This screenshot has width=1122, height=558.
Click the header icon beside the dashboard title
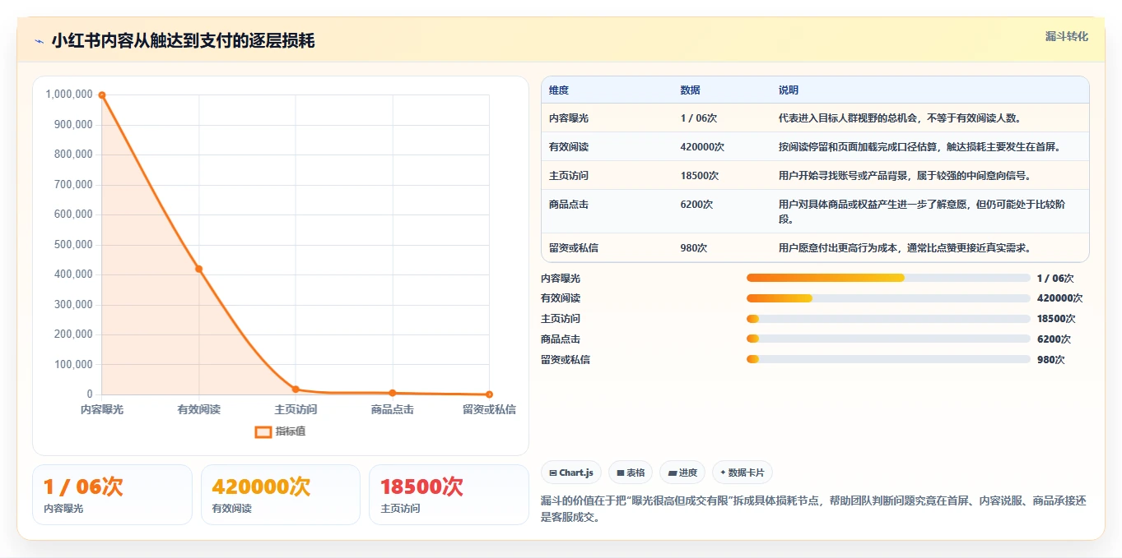pos(39,41)
